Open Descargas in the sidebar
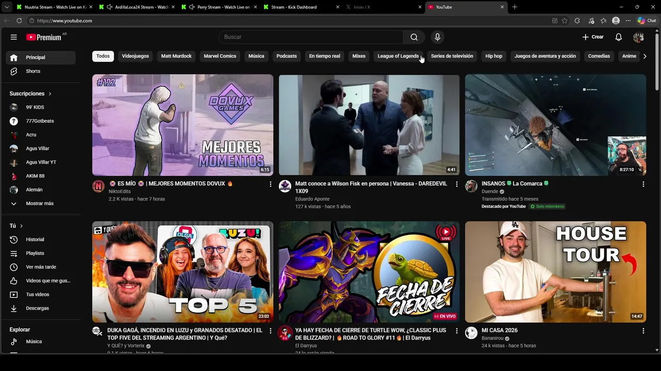661x371 pixels. pyautogui.click(x=41, y=308)
